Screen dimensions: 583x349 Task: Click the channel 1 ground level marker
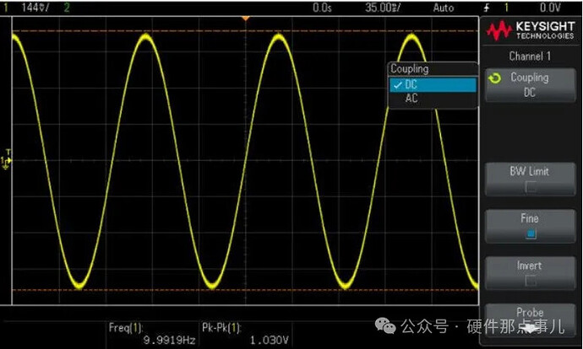tap(6, 161)
